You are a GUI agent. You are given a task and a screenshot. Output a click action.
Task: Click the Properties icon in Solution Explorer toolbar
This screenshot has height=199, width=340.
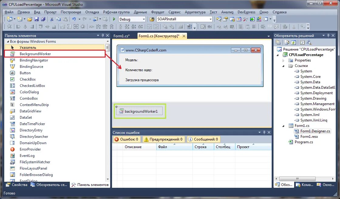tap(278, 42)
